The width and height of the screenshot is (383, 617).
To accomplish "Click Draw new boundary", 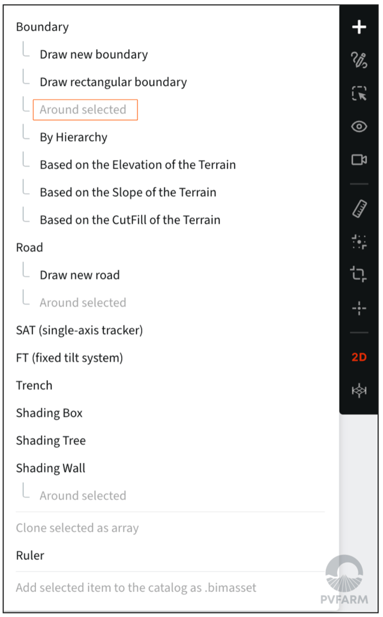I will pyautogui.click(x=93, y=54).
